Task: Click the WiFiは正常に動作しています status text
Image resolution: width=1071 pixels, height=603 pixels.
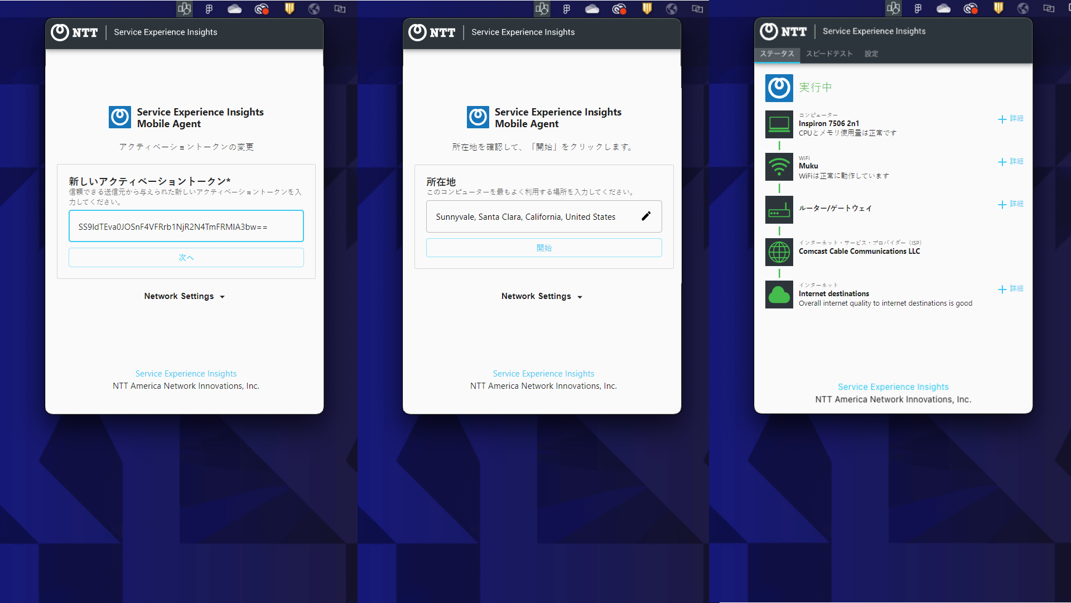Action: [844, 176]
